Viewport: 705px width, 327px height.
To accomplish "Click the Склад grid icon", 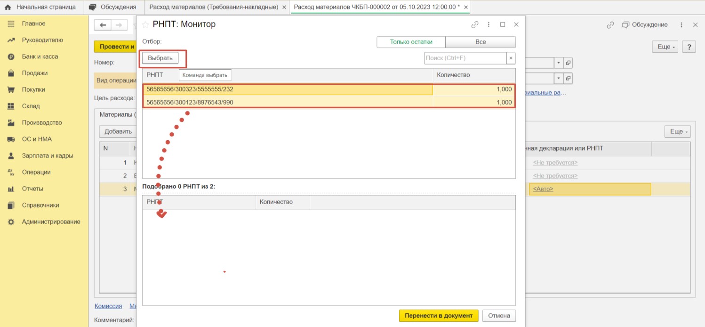I will coord(11,106).
